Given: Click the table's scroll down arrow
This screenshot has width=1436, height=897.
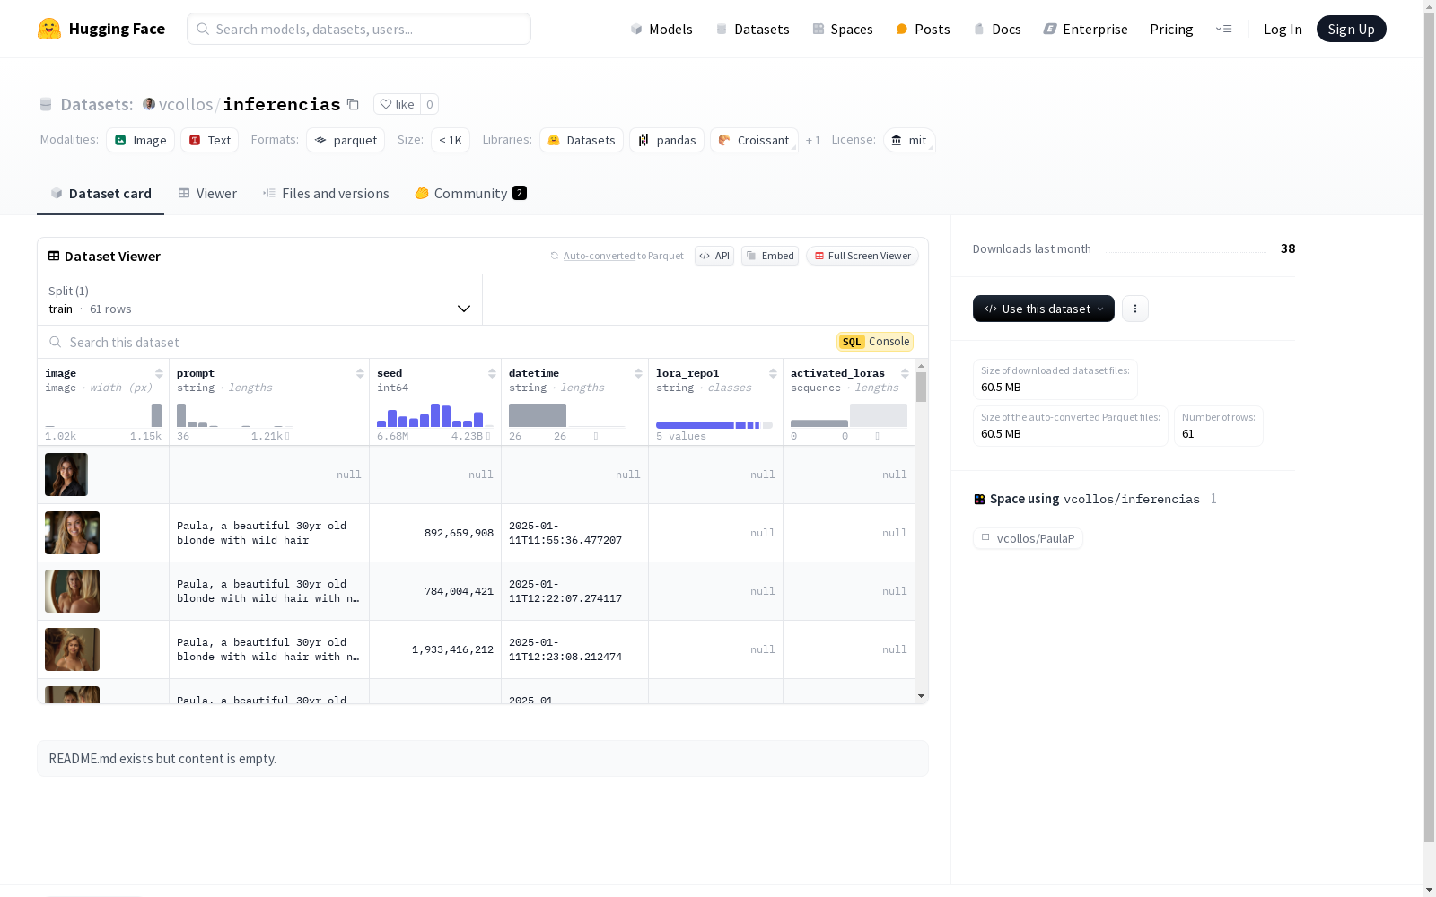Looking at the screenshot, I should [x=921, y=696].
